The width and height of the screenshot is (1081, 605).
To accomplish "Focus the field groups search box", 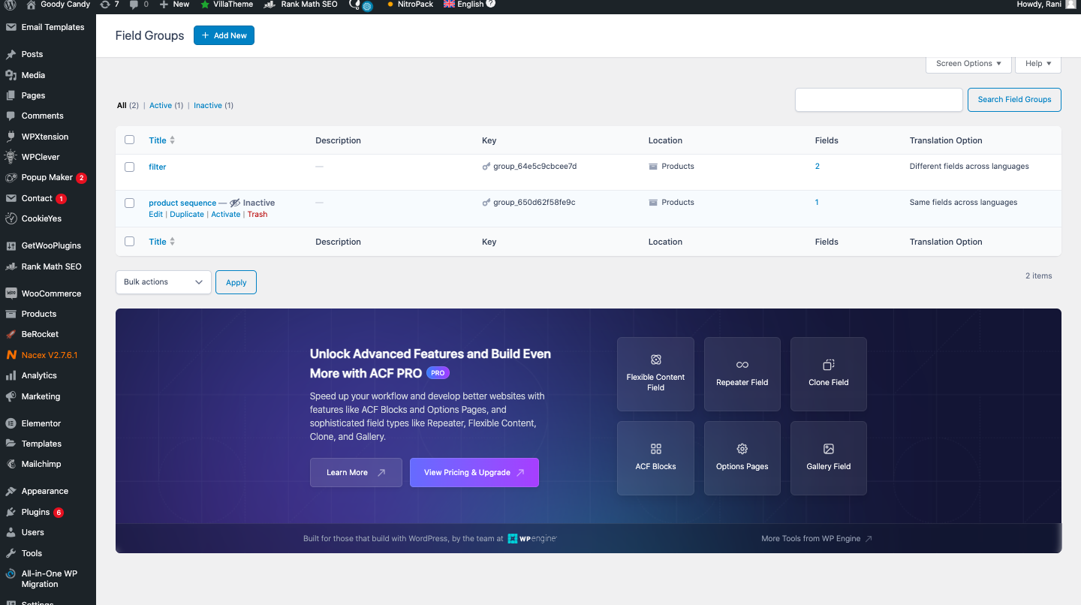I will (x=878, y=100).
